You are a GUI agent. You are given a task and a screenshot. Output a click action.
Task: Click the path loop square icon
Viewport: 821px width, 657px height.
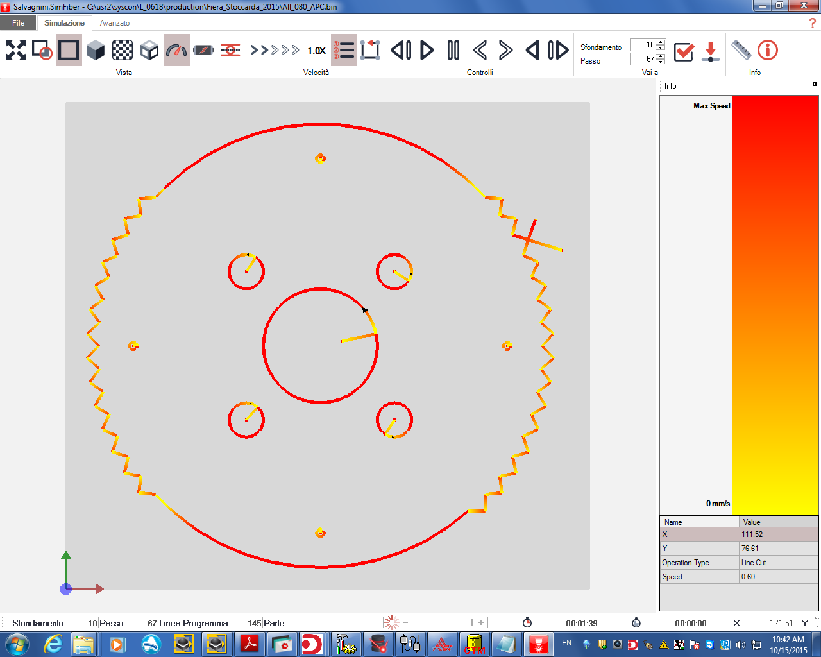pyautogui.click(x=370, y=50)
